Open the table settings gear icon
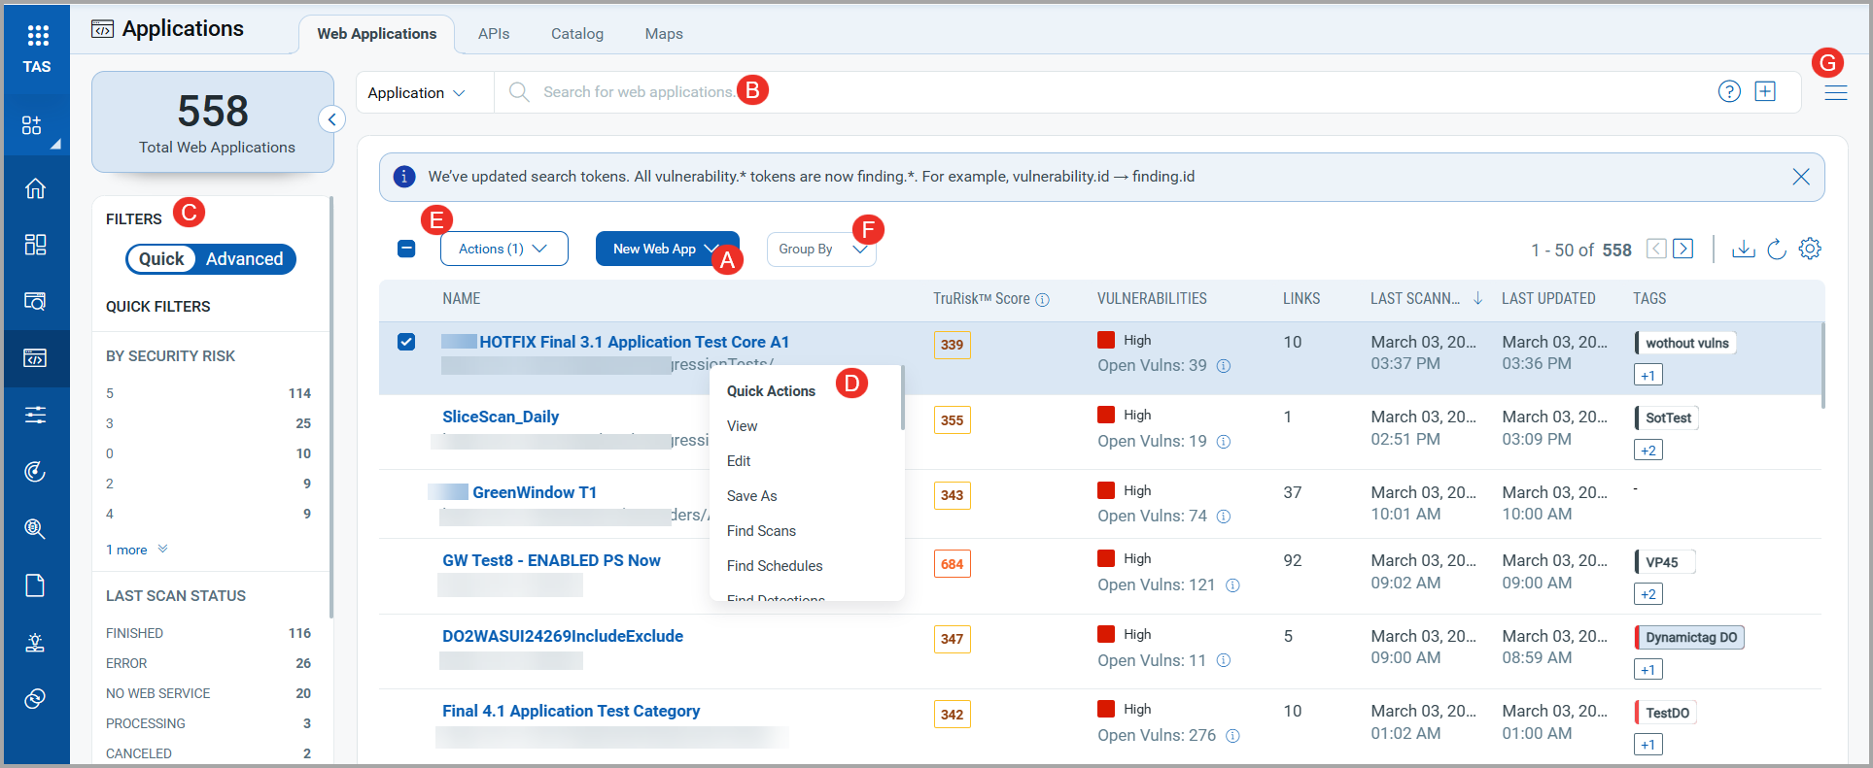 click(x=1810, y=249)
